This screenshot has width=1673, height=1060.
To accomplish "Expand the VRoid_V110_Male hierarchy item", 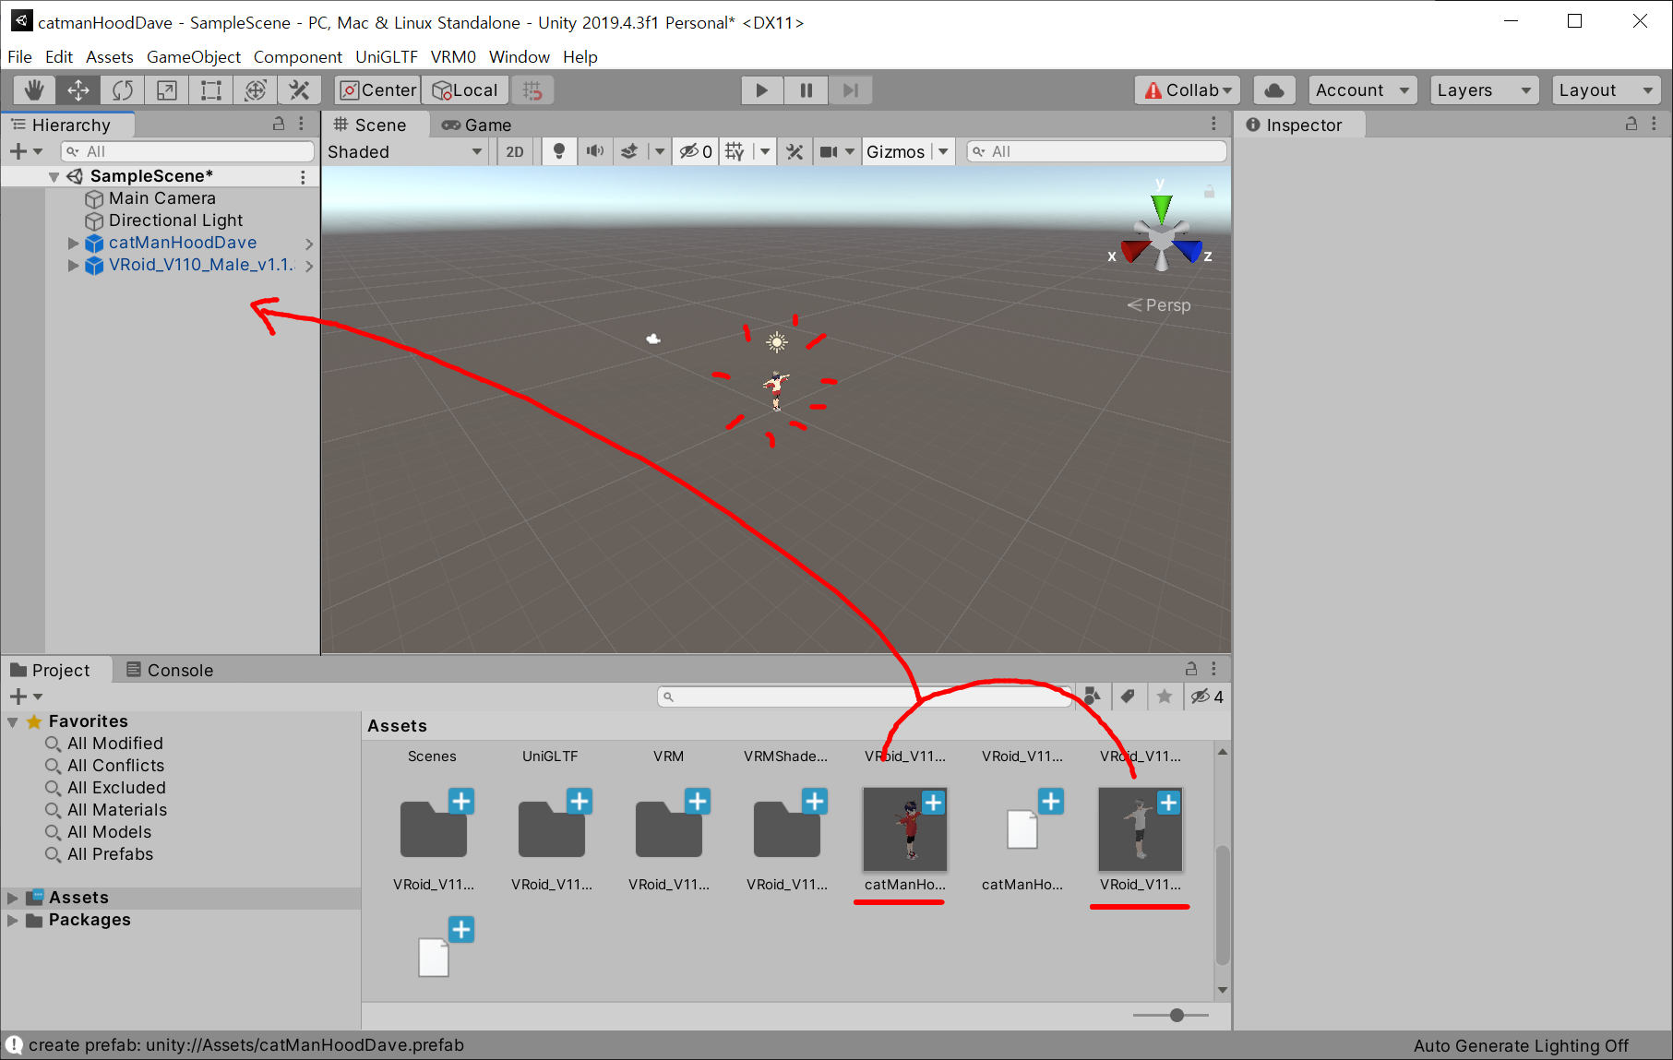I will pos(73,265).
